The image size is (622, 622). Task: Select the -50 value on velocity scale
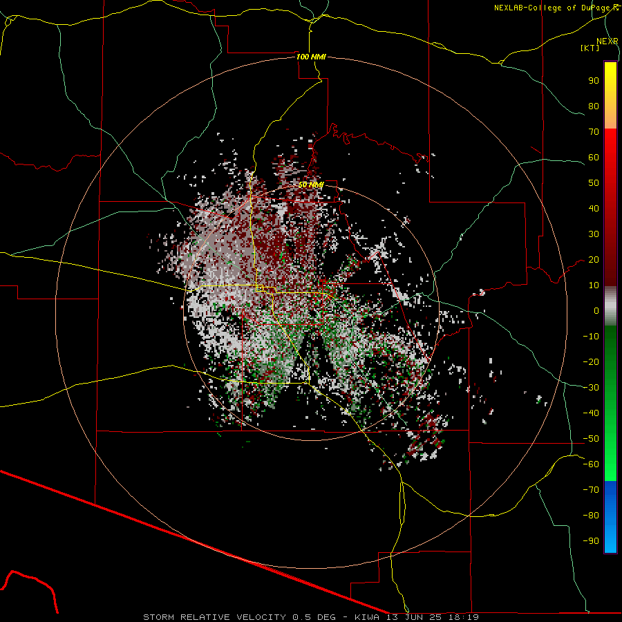[x=591, y=439]
